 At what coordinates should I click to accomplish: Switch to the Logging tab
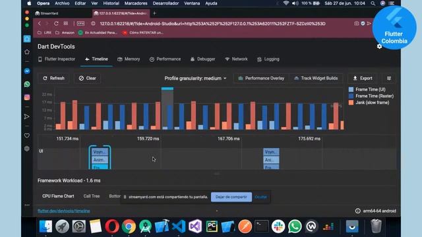coord(268,59)
